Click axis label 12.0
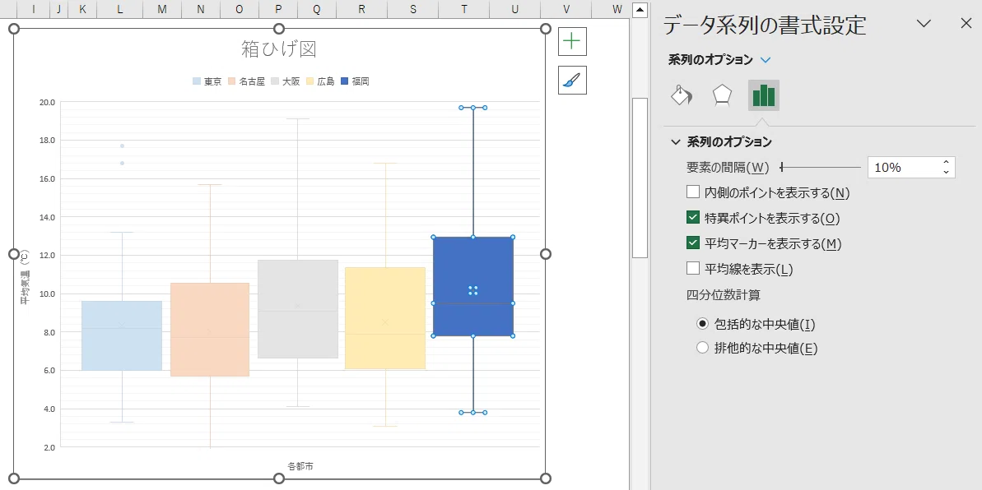 click(48, 256)
